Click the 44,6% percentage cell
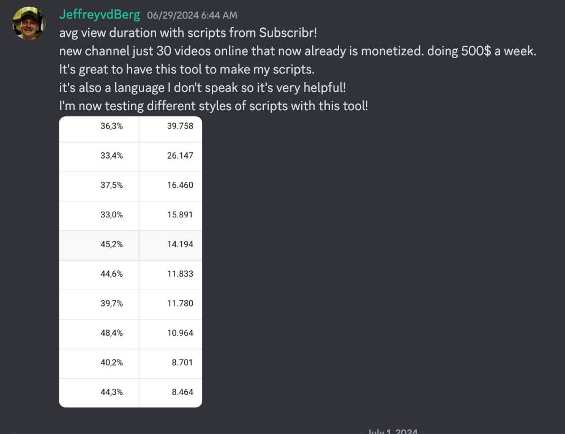 coord(112,274)
